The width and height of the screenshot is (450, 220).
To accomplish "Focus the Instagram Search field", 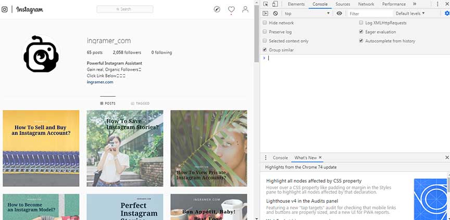I will click(125, 9).
